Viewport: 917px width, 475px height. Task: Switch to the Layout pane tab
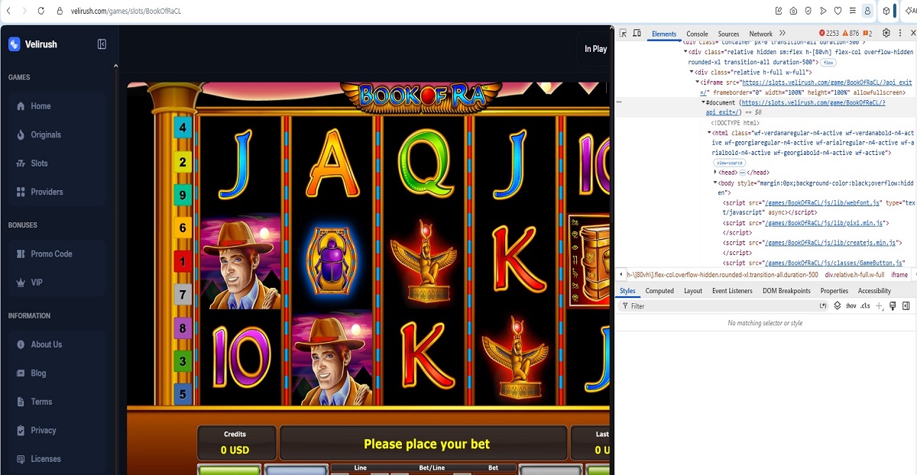[693, 291]
